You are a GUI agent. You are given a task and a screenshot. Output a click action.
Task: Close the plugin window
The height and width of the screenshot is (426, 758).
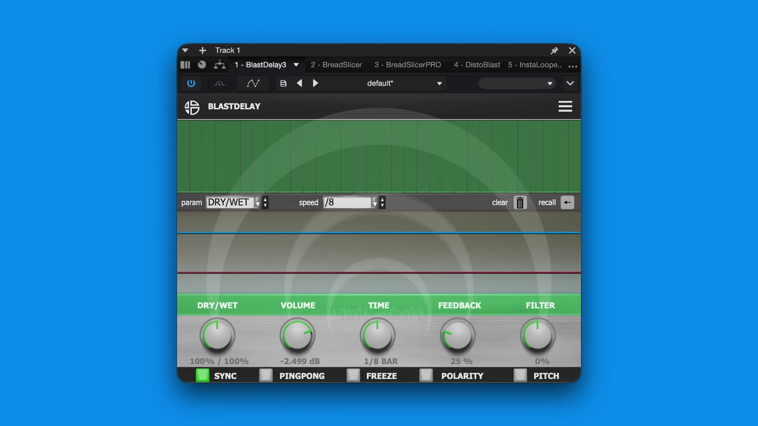[572, 50]
